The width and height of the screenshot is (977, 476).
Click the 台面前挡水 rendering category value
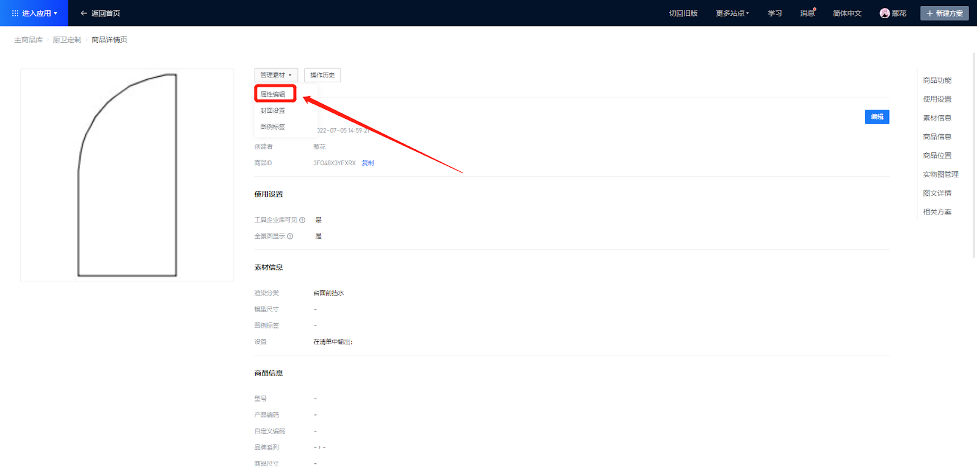pyautogui.click(x=329, y=293)
